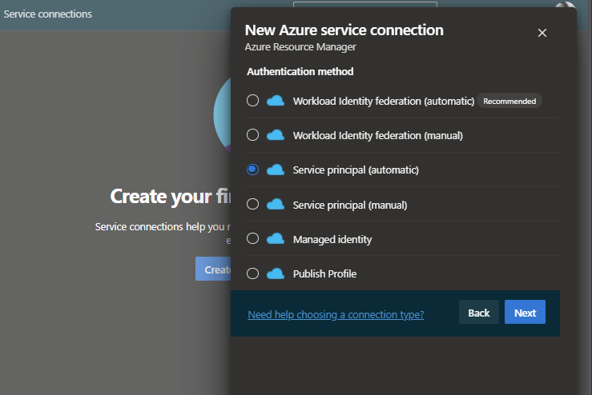Click 'Workload Identity federation (automatic)' label text
The width and height of the screenshot is (592, 395).
[x=384, y=101]
